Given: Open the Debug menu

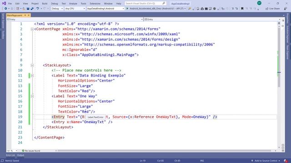Looking at the screenshot, I should (x=55, y=4).
